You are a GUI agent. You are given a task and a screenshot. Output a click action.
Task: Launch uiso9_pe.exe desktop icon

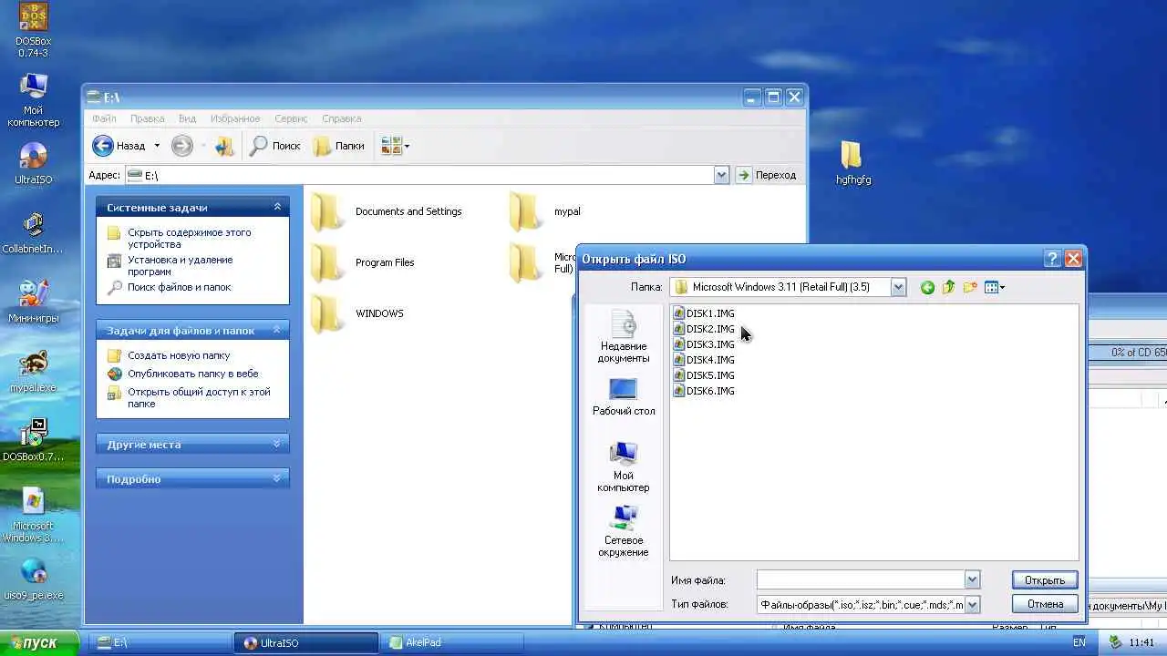(34, 579)
